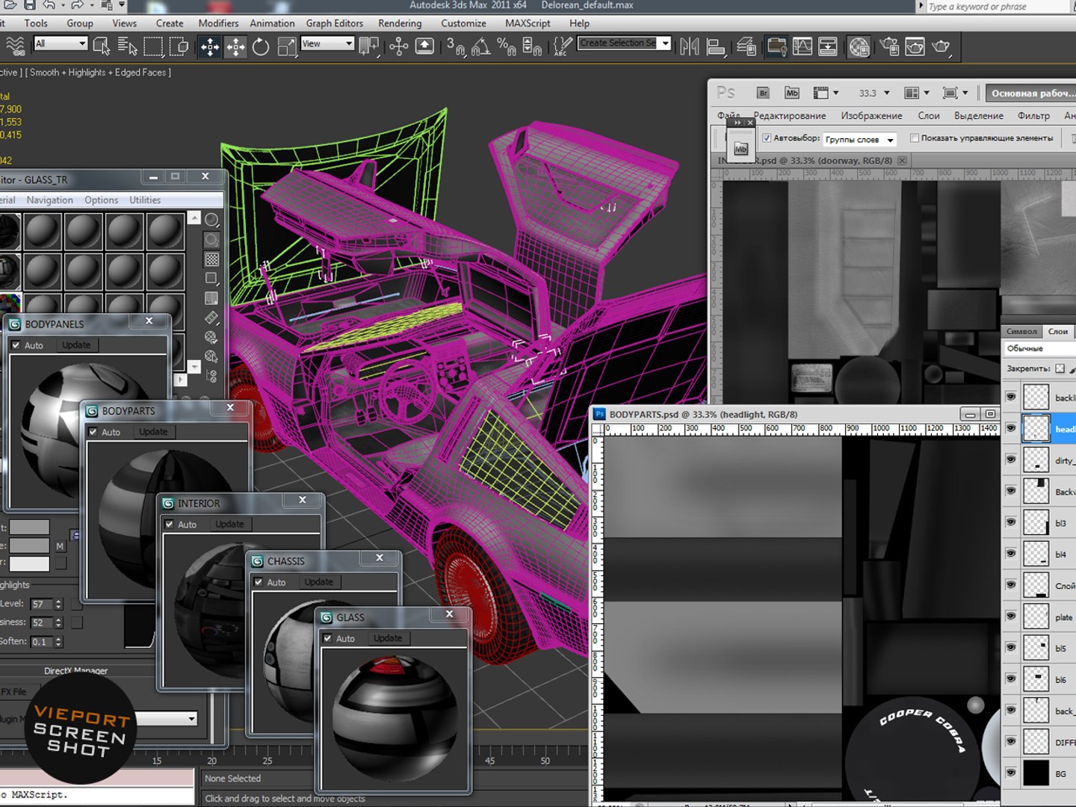Uncheck Auto in GLASS preview window

[x=327, y=638]
